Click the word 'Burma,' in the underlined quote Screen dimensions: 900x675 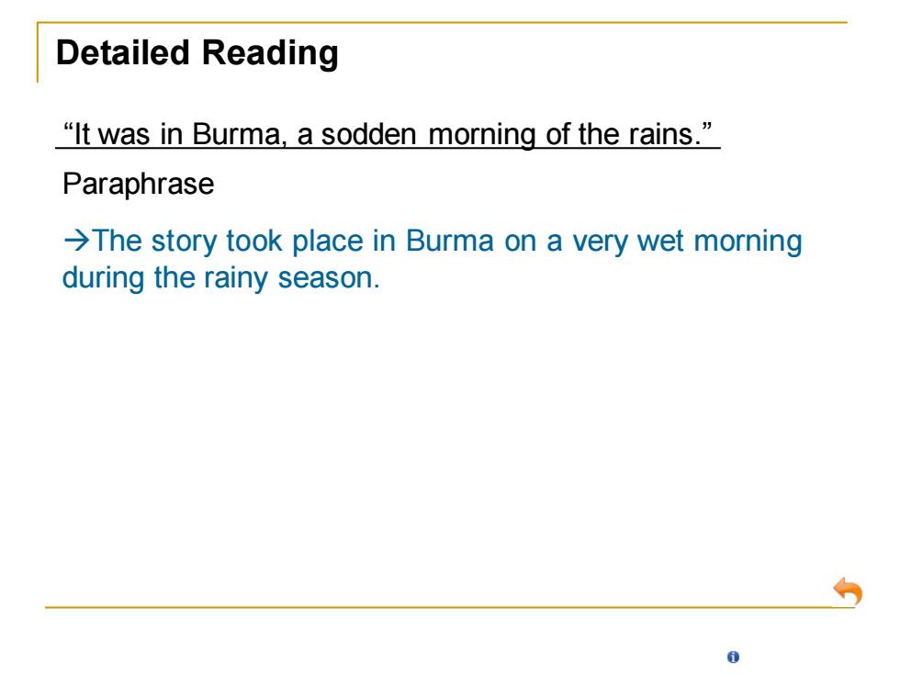pyautogui.click(x=238, y=134)
